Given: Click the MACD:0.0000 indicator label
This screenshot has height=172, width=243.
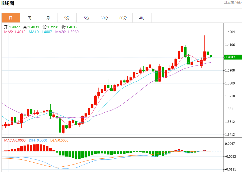Looking at the screenshot, I should point(15,140).
